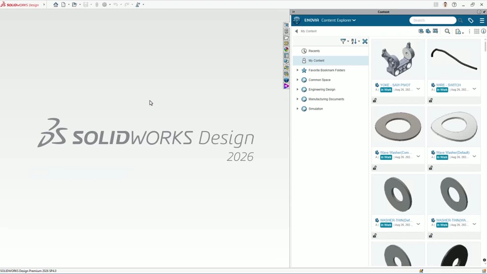Select Common Space in the navigation list
487x274 pixels.
[319, 80]
